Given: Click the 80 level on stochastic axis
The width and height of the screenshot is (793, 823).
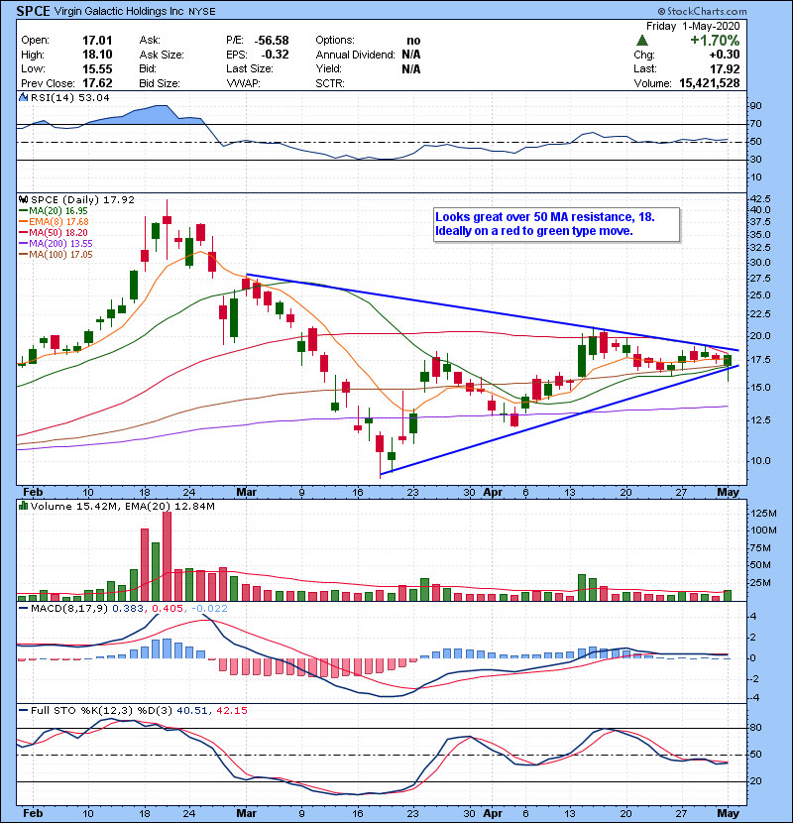Looking at the screenshot, I should pos(755,728).
